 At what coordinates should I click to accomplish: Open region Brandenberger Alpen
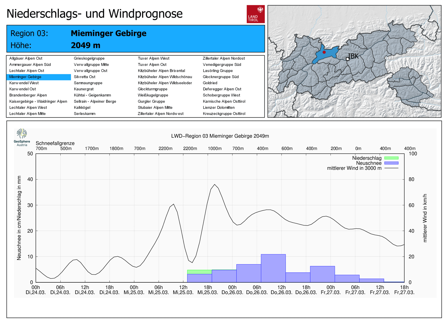pos(28,95)
